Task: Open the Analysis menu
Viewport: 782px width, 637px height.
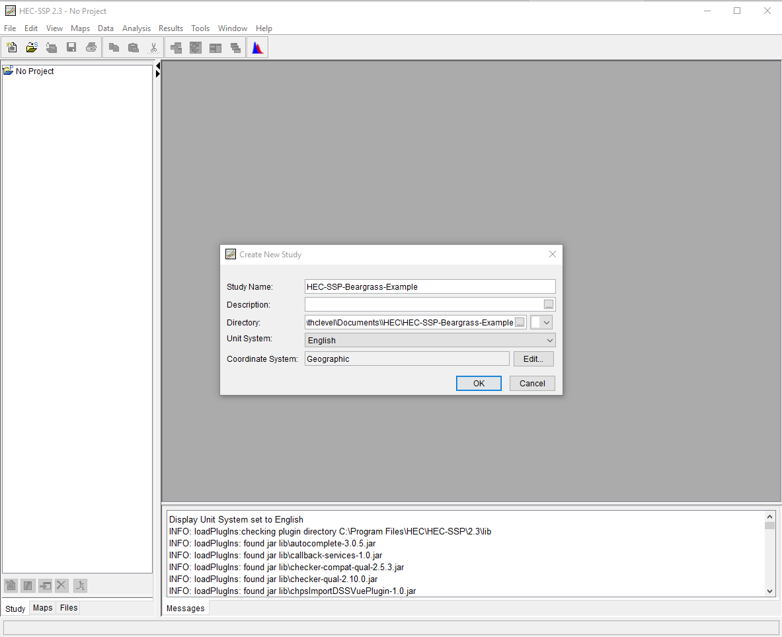Action: point(136,28)
